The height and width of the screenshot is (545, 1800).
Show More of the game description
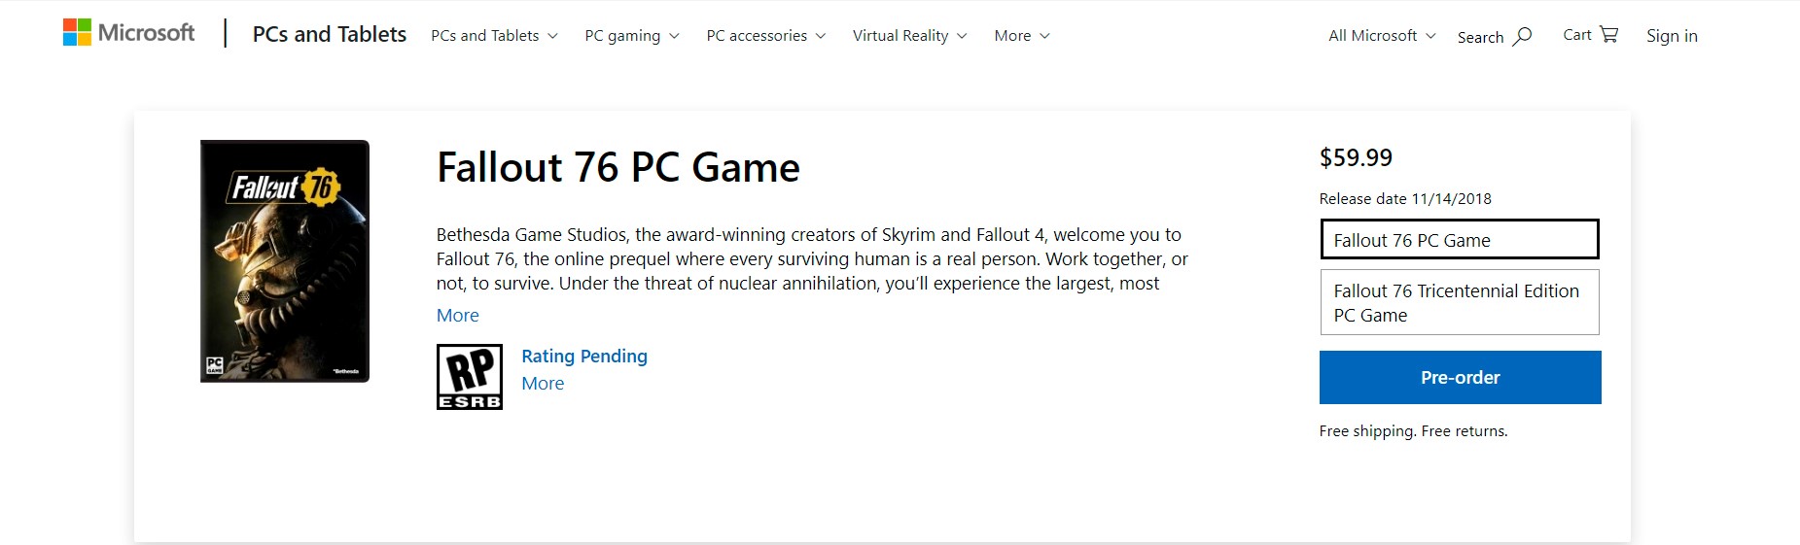coord(458,315)
